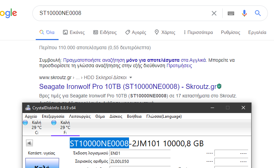Go to previous disk with left arrow
The width and height of the screenshot is (274, 168).
coord(29,143)
